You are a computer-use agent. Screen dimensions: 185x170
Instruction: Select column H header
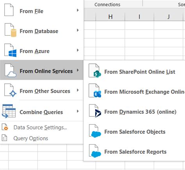pyautogui.click(x=110, y=17)
